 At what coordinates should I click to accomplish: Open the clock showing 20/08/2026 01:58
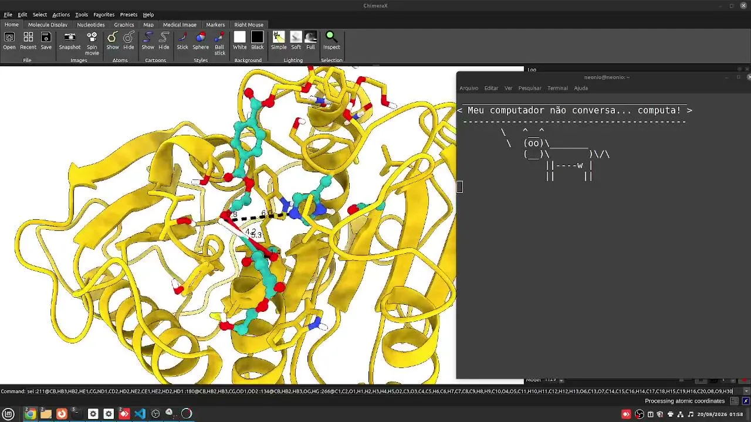point(720,414)
